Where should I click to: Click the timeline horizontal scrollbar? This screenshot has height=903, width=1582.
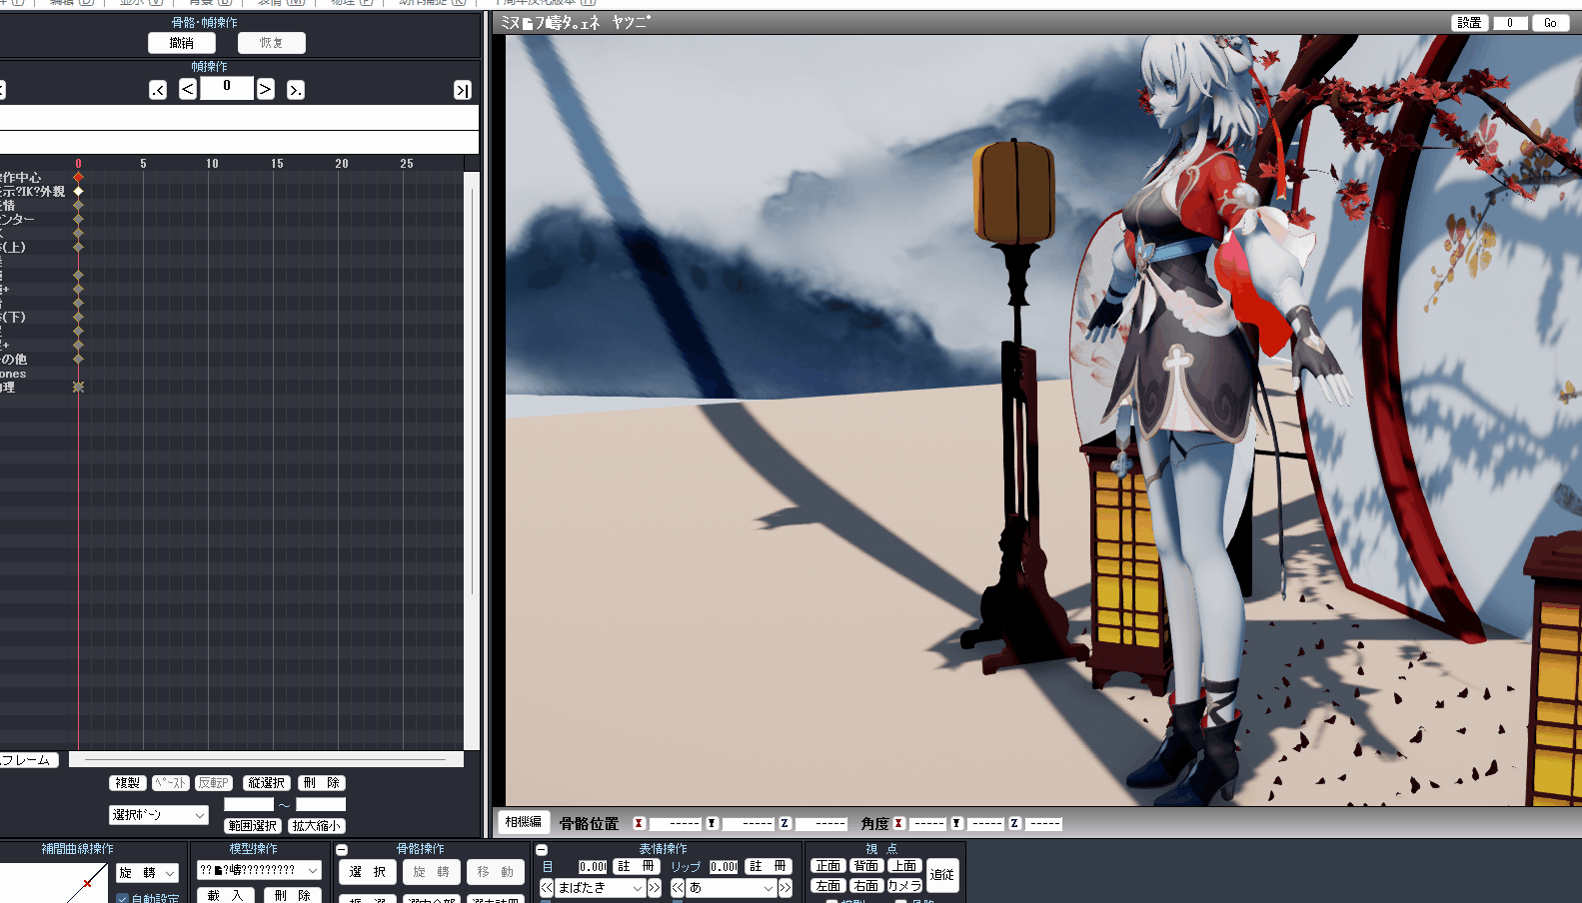click(266, 760)
